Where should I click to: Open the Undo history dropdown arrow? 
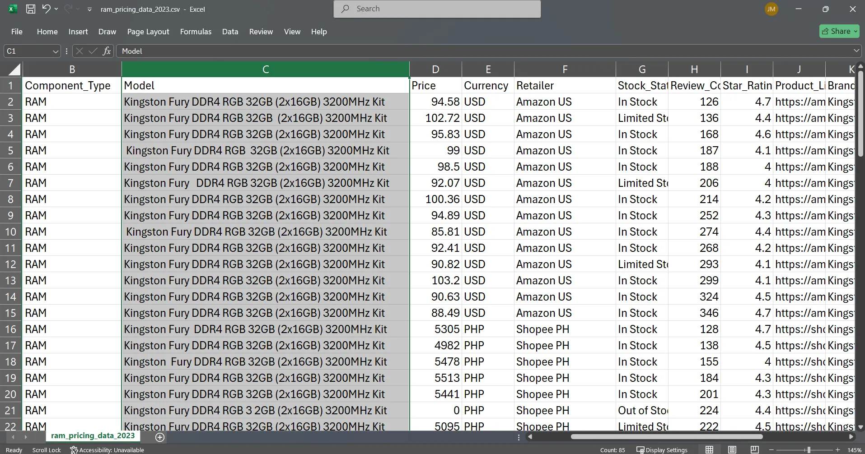click(57, 9)
